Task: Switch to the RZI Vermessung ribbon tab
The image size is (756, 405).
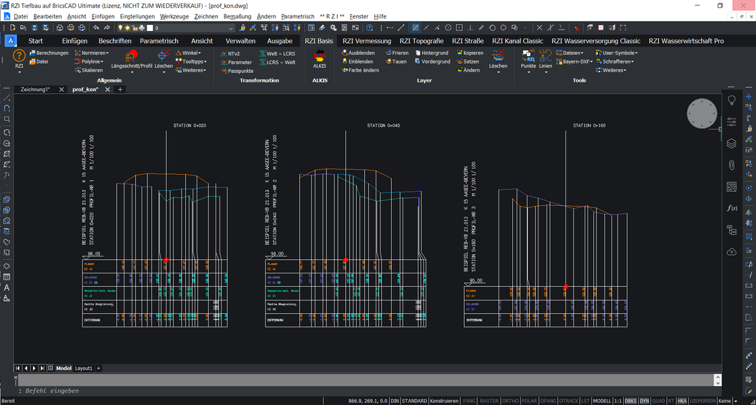Action: point(366,41)
